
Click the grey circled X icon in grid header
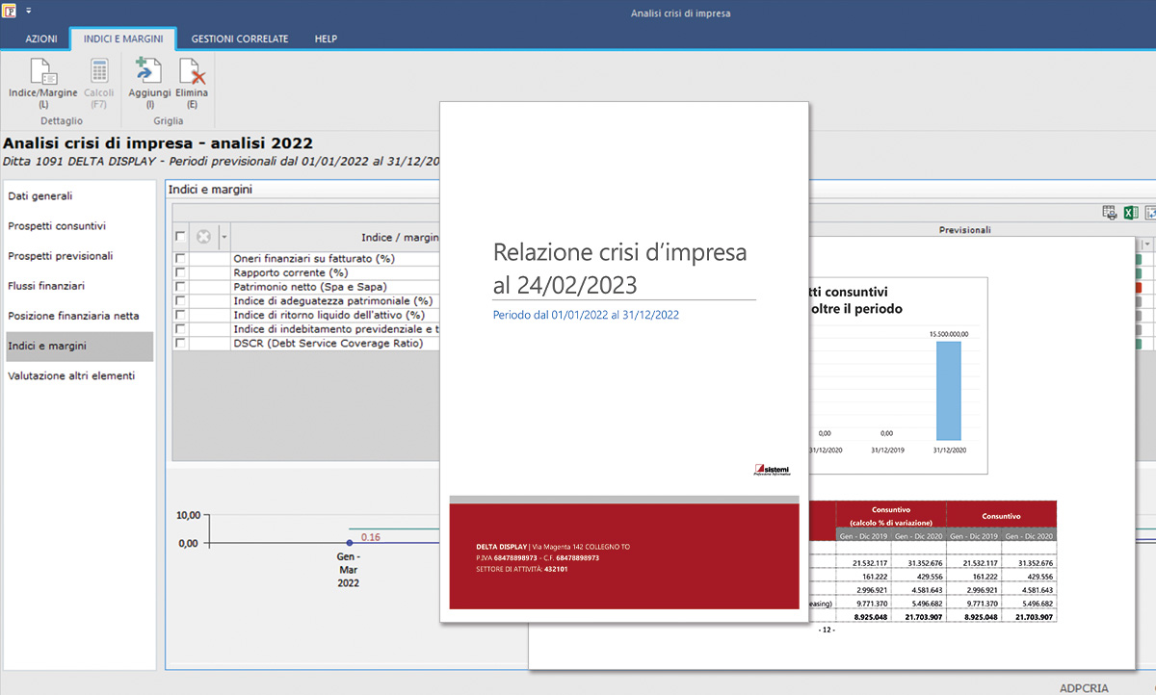tap(204, 237)
